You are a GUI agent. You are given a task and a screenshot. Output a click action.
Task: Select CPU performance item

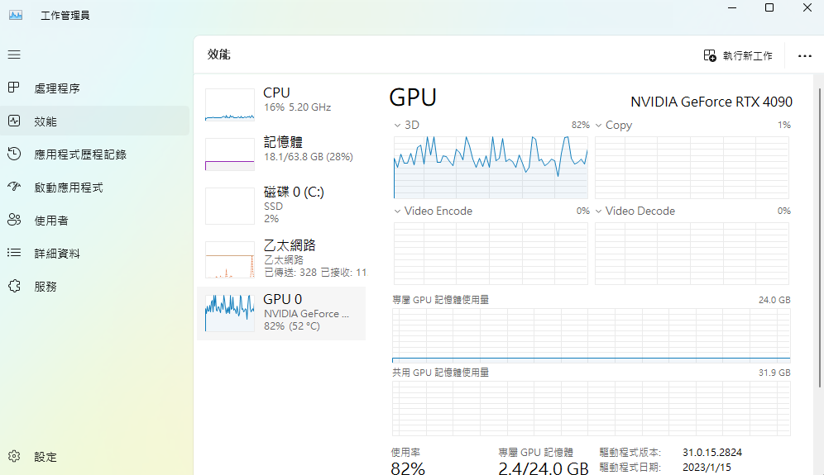tap(281, 104)
